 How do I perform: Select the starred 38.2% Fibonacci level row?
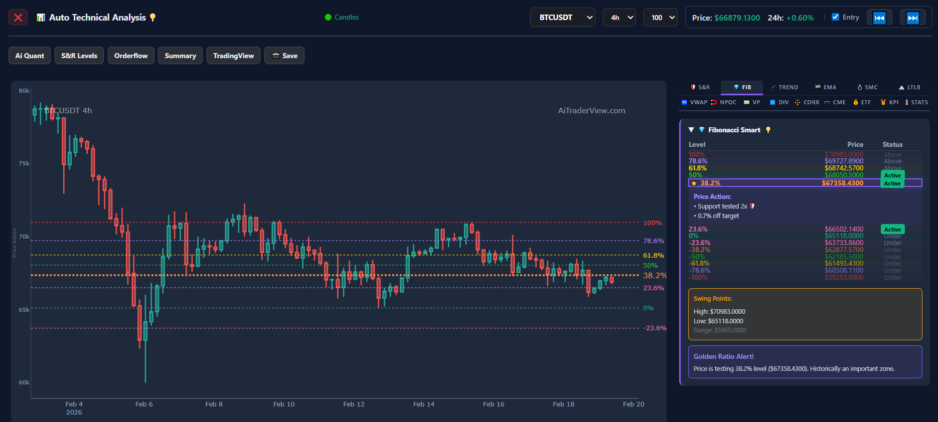pyautogui.click(x=805, y=183)
